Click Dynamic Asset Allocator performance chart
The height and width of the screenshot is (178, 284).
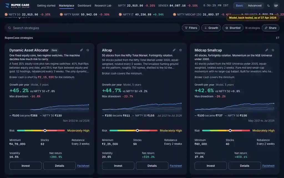49,107
